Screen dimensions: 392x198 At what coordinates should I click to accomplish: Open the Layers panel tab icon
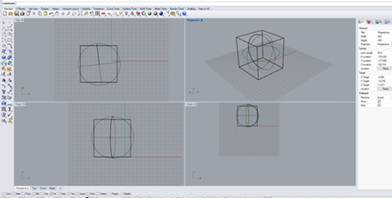point(369,22)
